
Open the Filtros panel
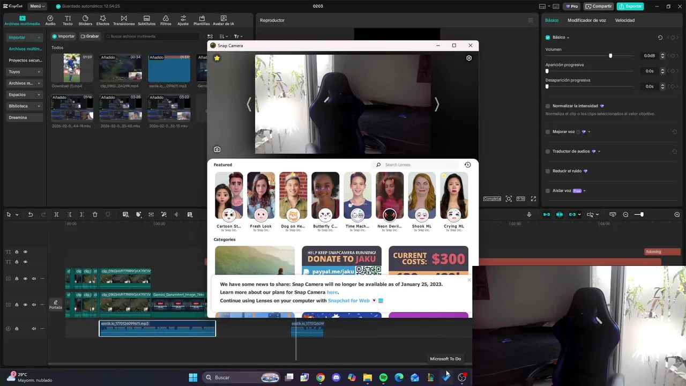point(166,20)
